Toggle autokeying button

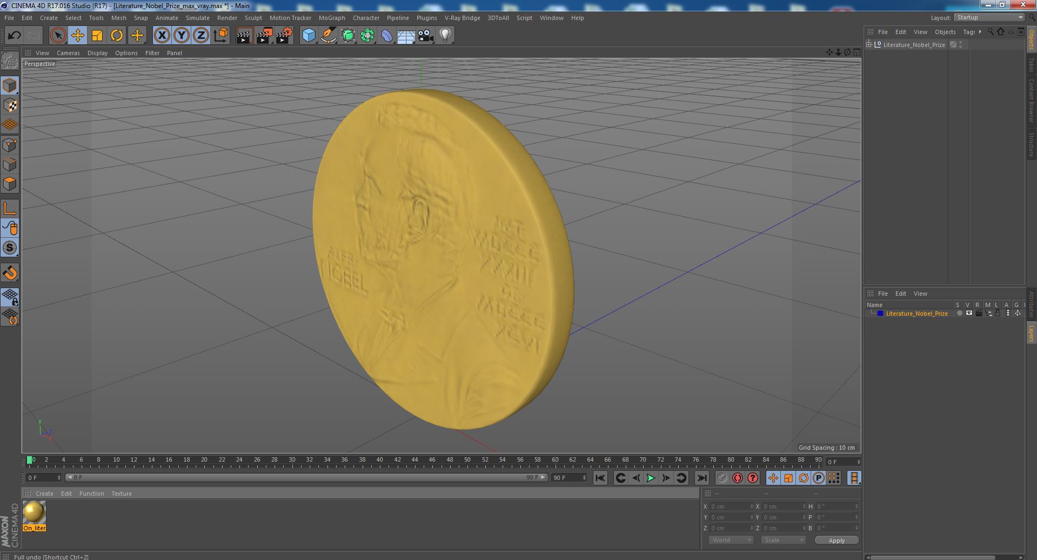pyautogui.click(x=737, y=478)
